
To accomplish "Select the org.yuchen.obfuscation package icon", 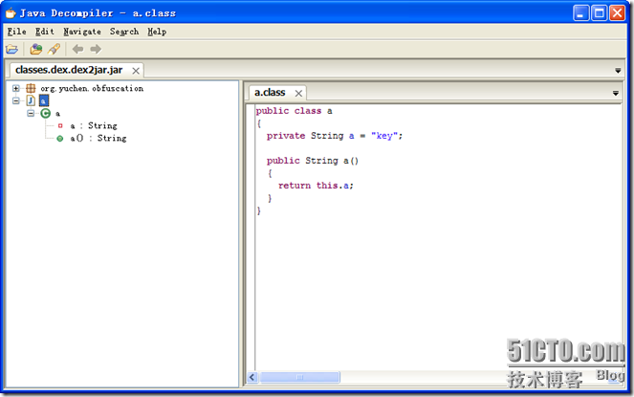I will [31, 88].
